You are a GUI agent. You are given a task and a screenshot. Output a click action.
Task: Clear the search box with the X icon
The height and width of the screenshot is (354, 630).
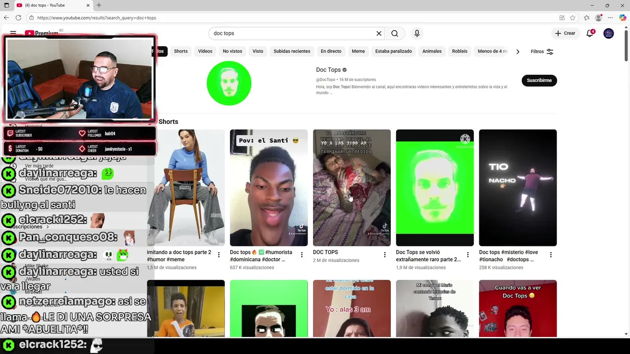pos(379,33)
